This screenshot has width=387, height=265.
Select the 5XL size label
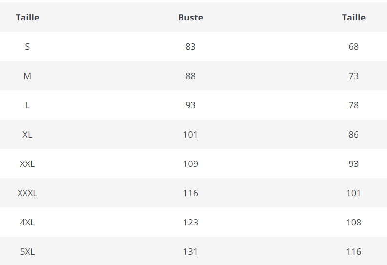pyautogui.click(x=27, y=252)
